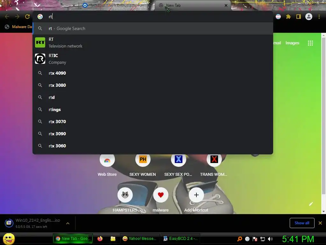Screen dimensions: 326x245
Task: Click the flag notification tray icon
Action: [x=255, y=239]
